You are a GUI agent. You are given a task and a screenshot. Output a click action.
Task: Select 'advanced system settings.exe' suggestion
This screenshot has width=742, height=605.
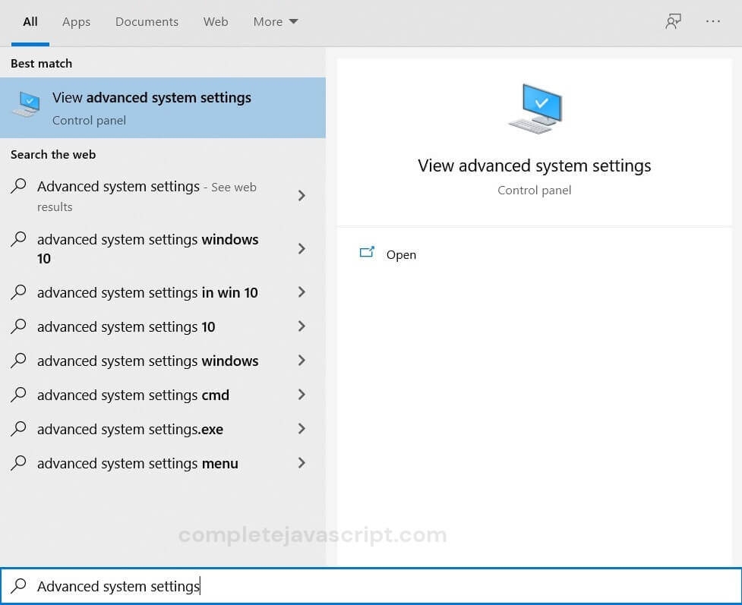163,428
